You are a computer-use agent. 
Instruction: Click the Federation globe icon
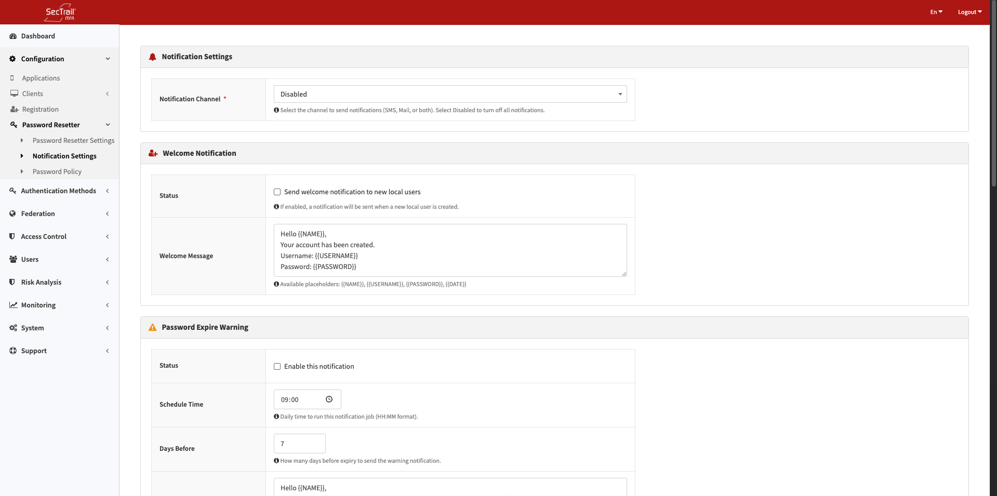(12, 213)
